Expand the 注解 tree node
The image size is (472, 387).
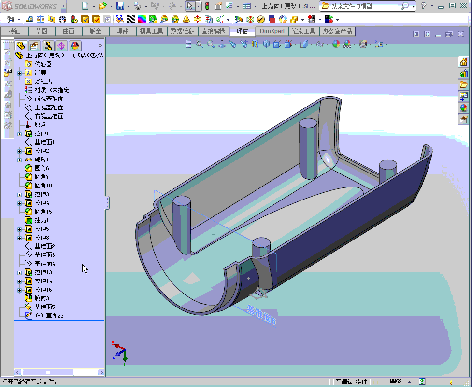tap(20, 73)
